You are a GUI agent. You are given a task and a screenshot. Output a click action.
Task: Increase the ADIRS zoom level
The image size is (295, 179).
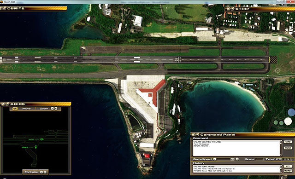click(56, 109)
